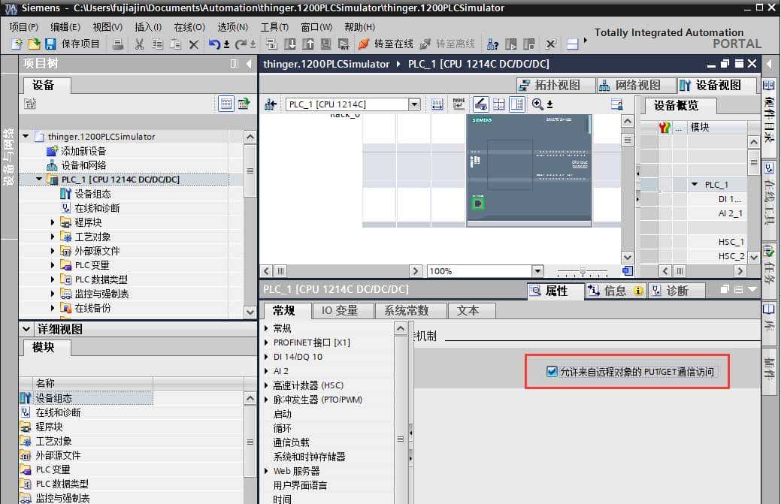
Task: Click the undo arrow icon
Action: point(214,44)
